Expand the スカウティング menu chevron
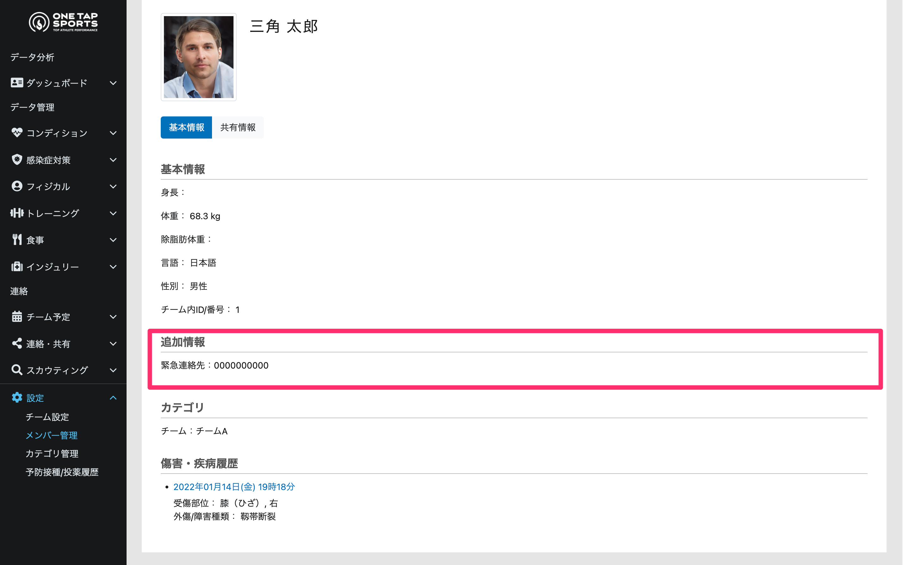The height and width of the screenshot is (565, 903). (113, 370)
